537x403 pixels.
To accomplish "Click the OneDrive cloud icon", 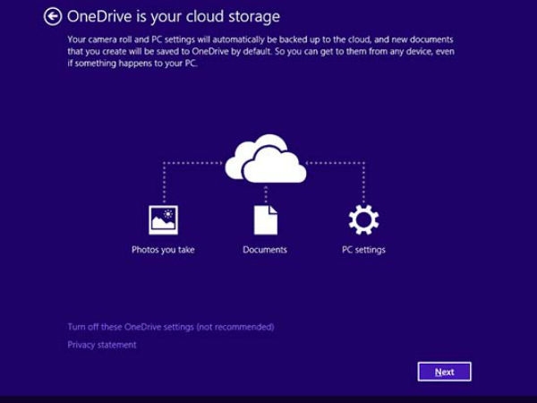I will [266, 159].
